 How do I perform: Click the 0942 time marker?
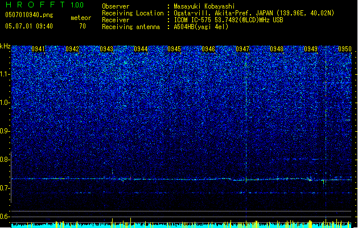tap(72, 49)
